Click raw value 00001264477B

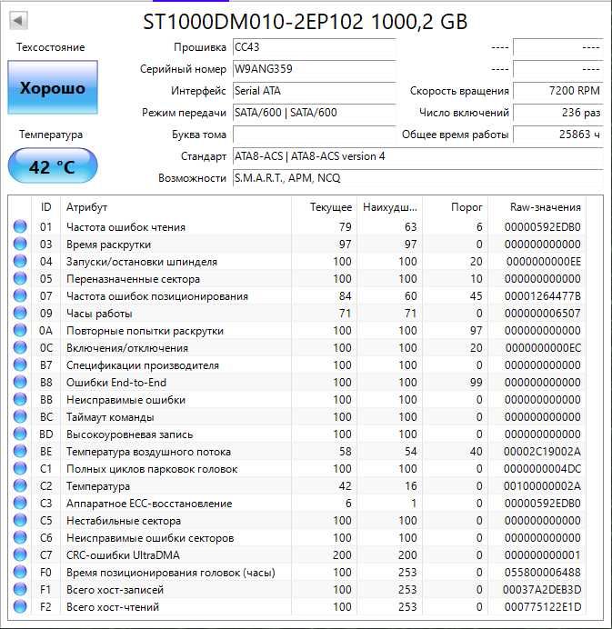point(542,296)
